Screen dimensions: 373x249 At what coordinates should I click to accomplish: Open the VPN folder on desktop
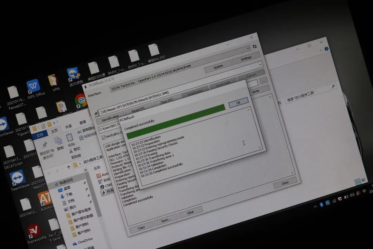pyautogui.click(x=54, y=83)
